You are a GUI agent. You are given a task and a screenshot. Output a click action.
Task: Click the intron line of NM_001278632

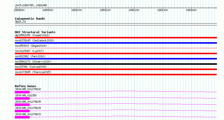coord(123,91)
